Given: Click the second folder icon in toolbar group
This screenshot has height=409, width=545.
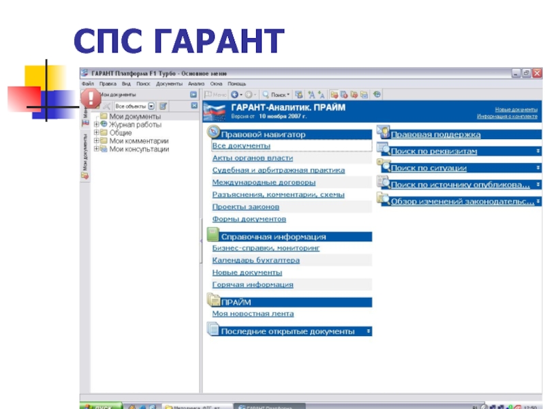Looking at the screenshot, I should pos(344,95).
